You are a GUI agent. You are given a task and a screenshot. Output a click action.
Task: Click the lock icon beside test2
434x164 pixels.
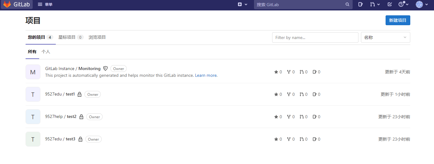click(x=81, y=117)
